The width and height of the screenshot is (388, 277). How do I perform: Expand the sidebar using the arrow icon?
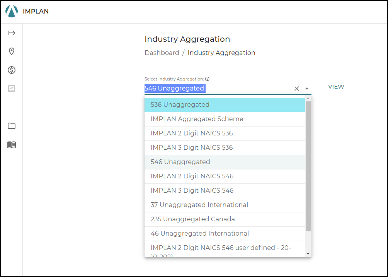12,33
